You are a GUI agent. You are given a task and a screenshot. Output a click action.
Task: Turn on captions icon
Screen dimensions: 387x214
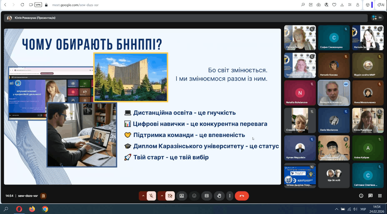(207, 196)
